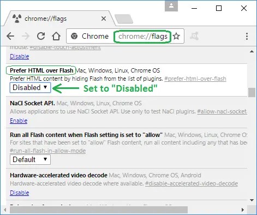Click horizontal scrollbar left arrow
The image size is (257, 215).
[x=5, y=210]
